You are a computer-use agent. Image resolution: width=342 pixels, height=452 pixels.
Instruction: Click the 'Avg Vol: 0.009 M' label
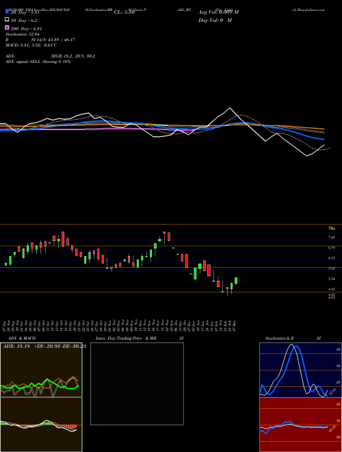pos(218,12)
